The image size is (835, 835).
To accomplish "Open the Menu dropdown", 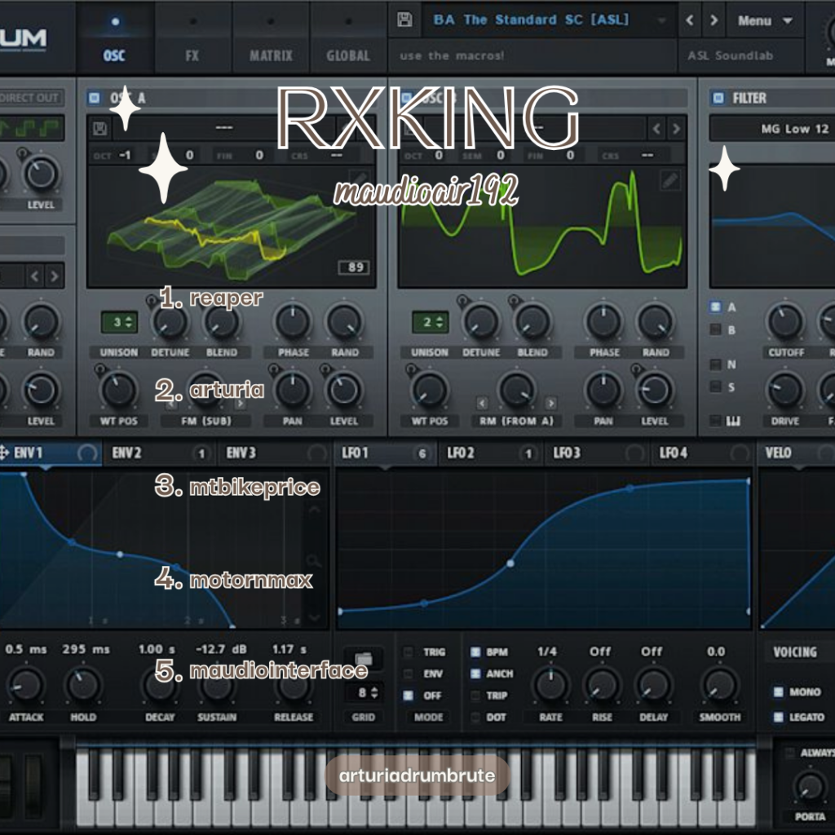I will point(765,20).
